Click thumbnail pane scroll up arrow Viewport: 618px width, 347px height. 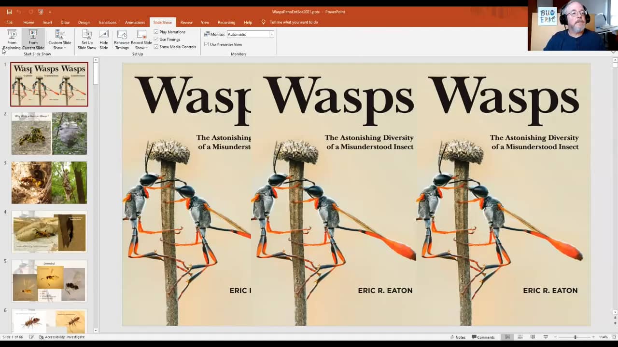[96, 60]
